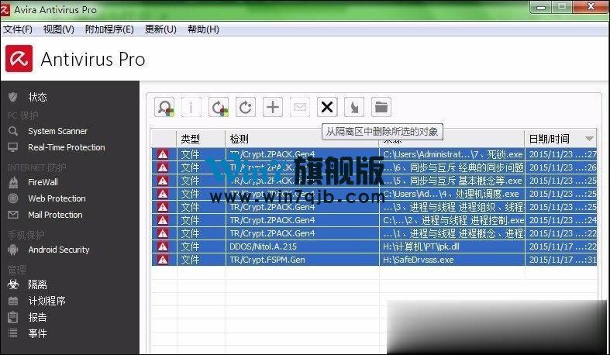Open Android Security in the sidebar
The height and width of the screenshot is (355, 610).
click(59, 250)
